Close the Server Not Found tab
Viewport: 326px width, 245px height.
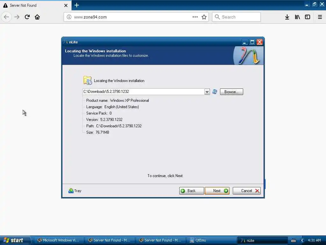click(x=66, y=5)
